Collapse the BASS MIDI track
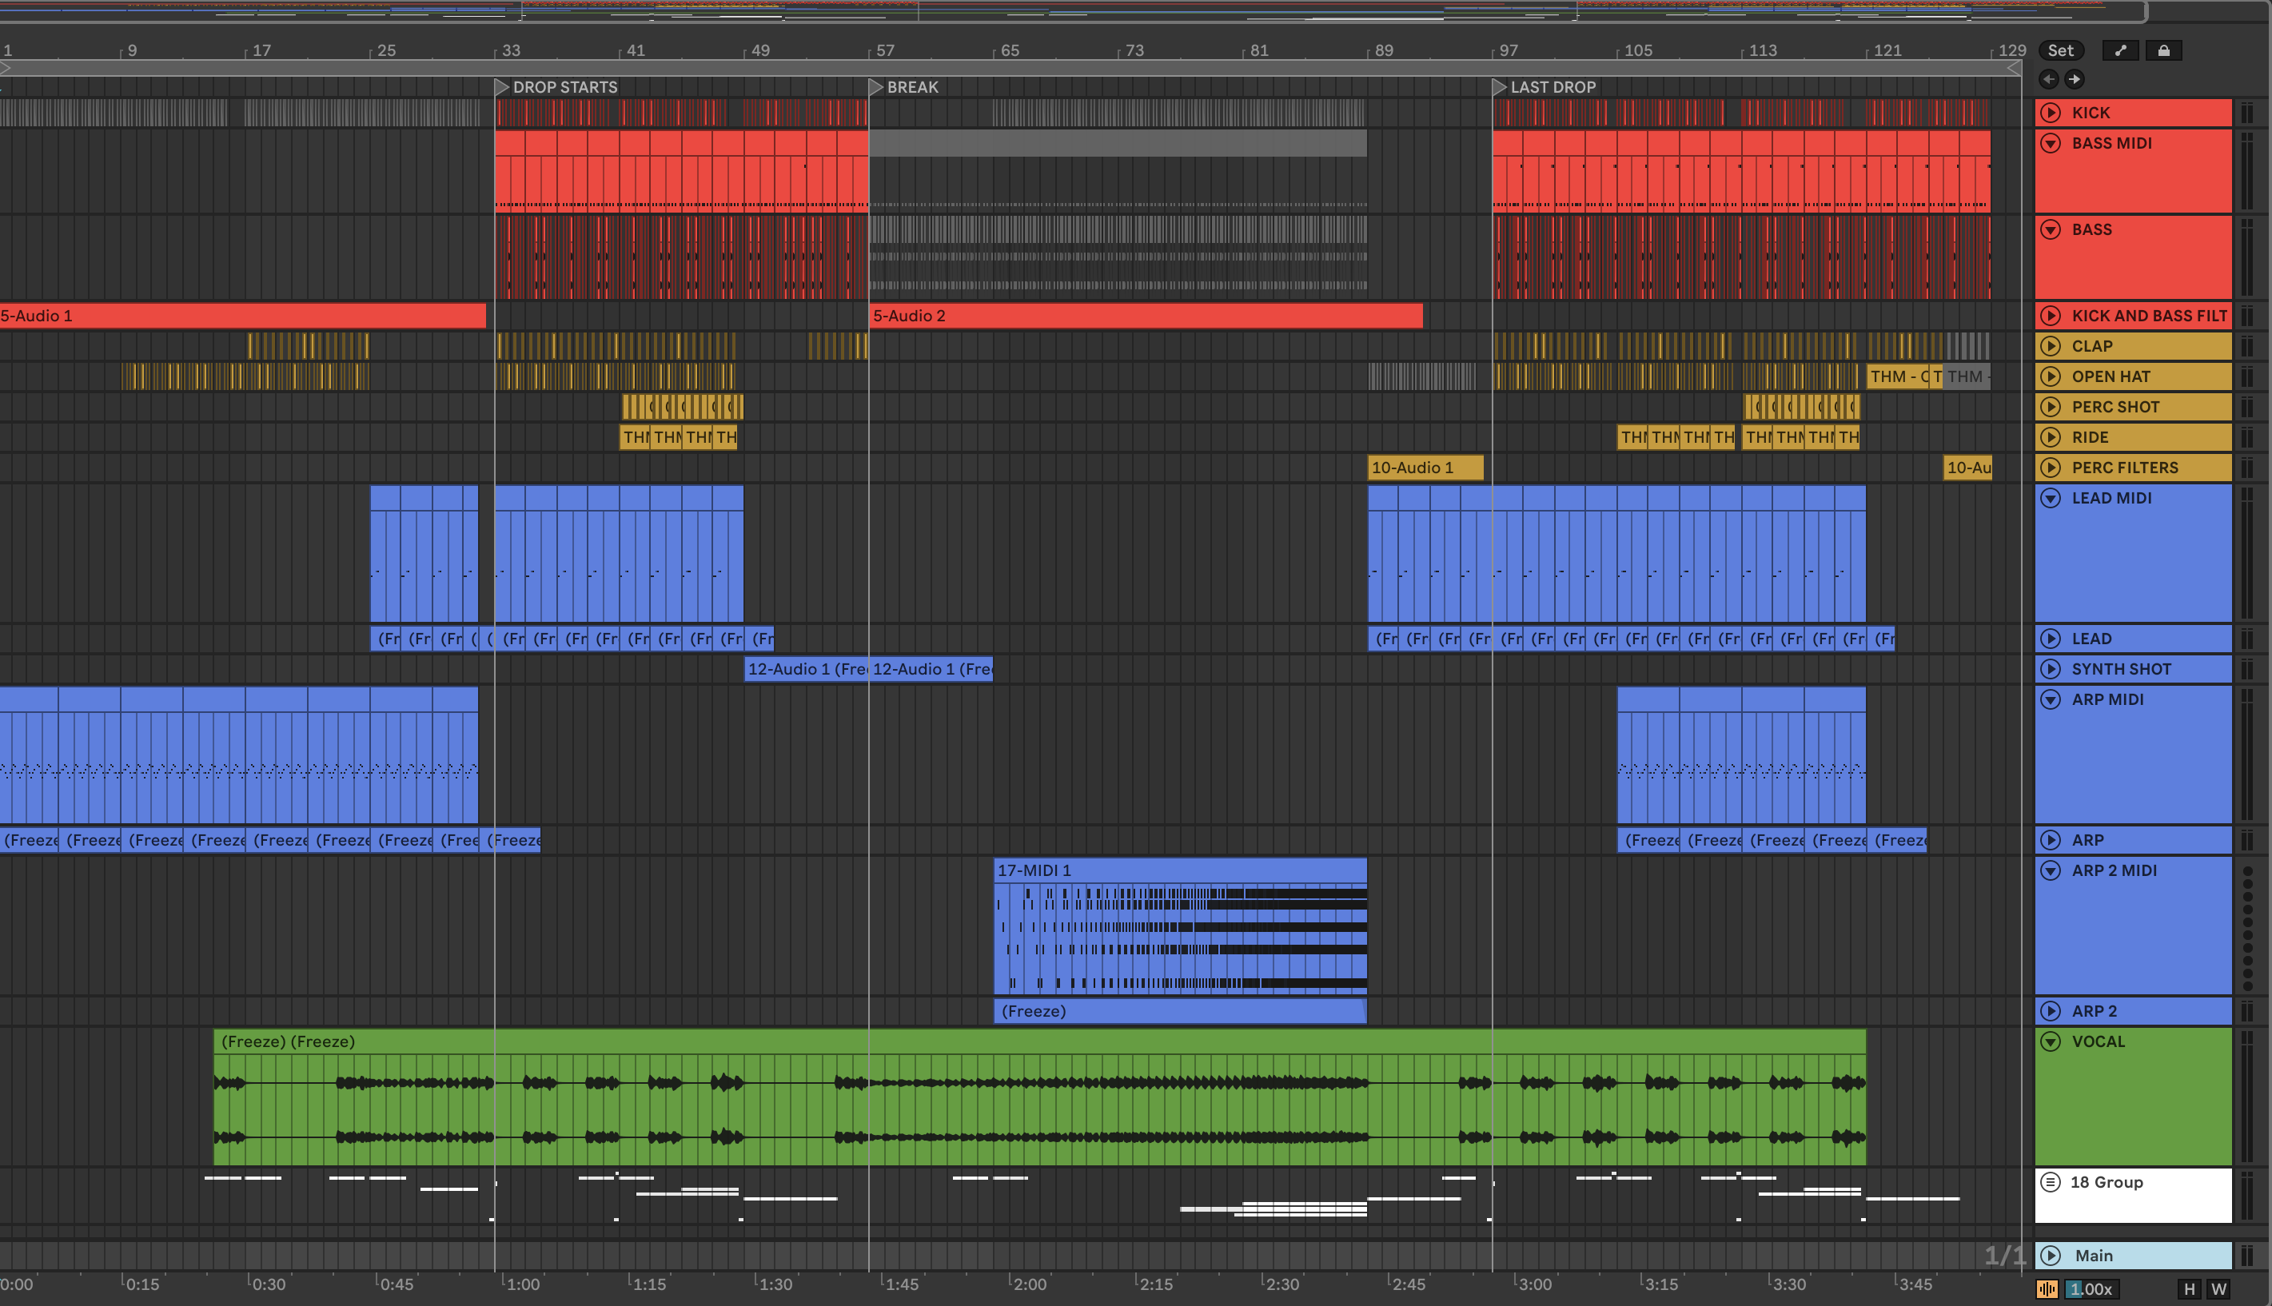 (x=2051, y=142)
